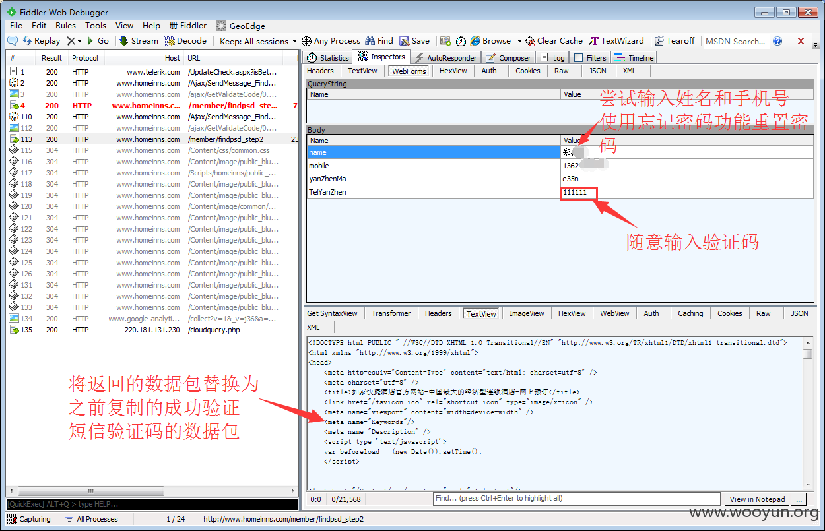
Task: Select session 134 google-analytics collect row
Action: click(153, 319)
